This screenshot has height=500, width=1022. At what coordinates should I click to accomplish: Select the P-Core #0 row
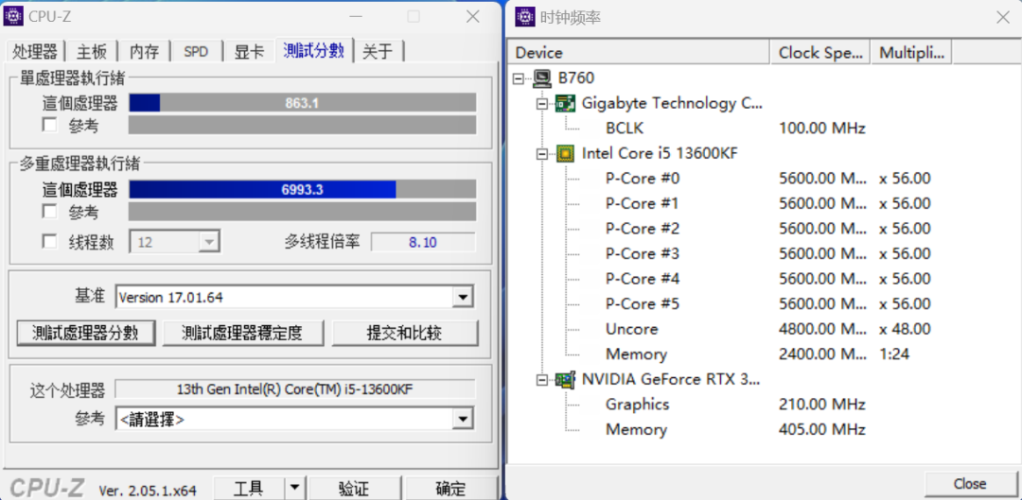pos(642,179)
